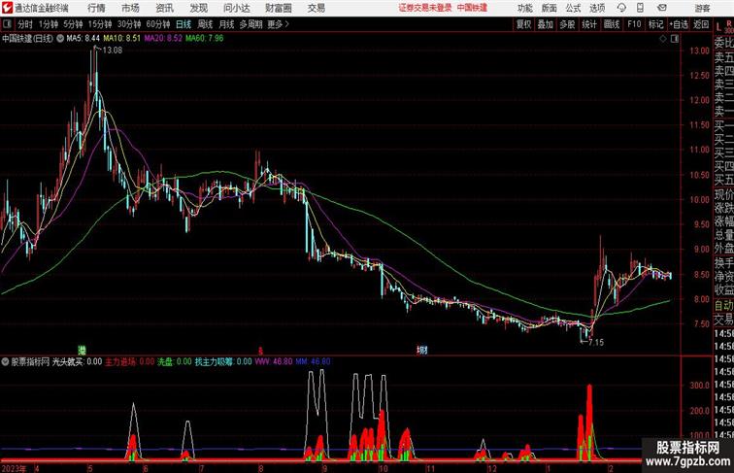Screen dimensions: 734x473
Task: Open the 交易 menu
Action: coord(316,8)
